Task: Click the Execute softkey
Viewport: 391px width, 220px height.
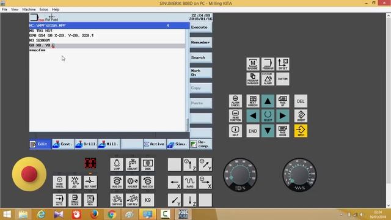Action: point(201,27)
